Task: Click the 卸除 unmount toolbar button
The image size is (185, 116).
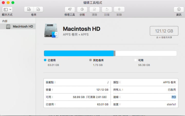Action: pos(119,9)
